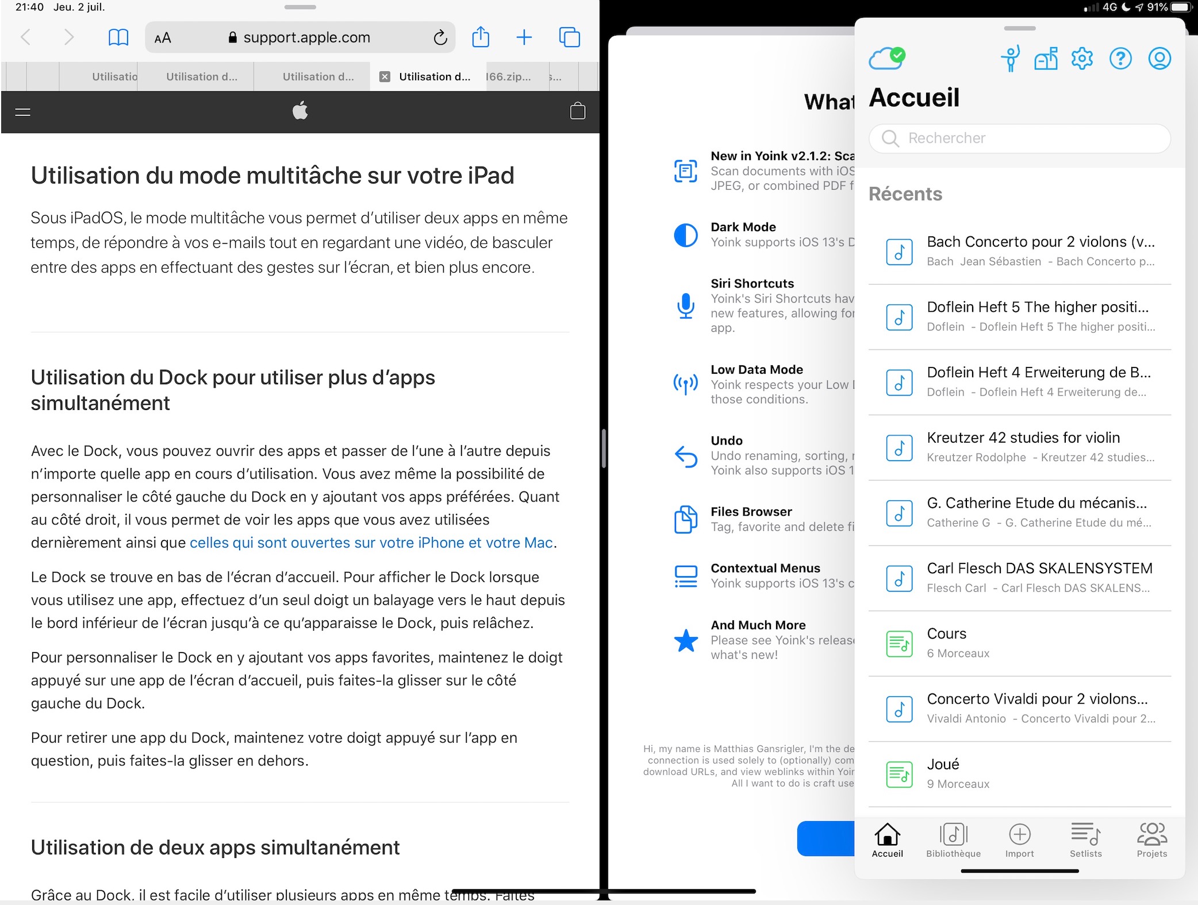
Task: Tap Yoink Low Data Mode antenna icon
Action: pos(685,384)
